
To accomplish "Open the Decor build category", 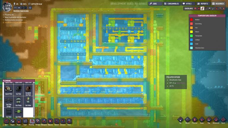I will 69,122.
